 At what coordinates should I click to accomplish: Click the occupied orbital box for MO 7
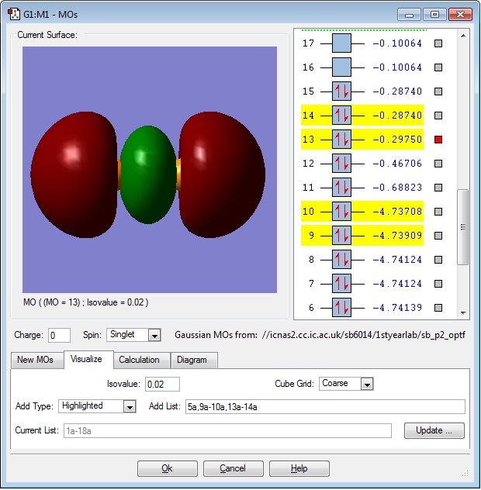(341, 284)
